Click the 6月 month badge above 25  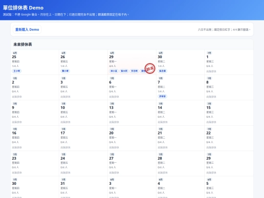(x=15, y=53)
